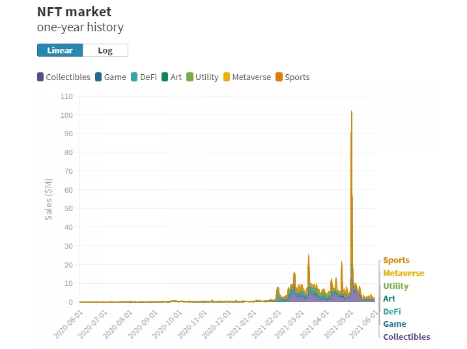Click the yellow Metaverse legend swatch
Screen dimensions: 467x349
coord(227,77)
